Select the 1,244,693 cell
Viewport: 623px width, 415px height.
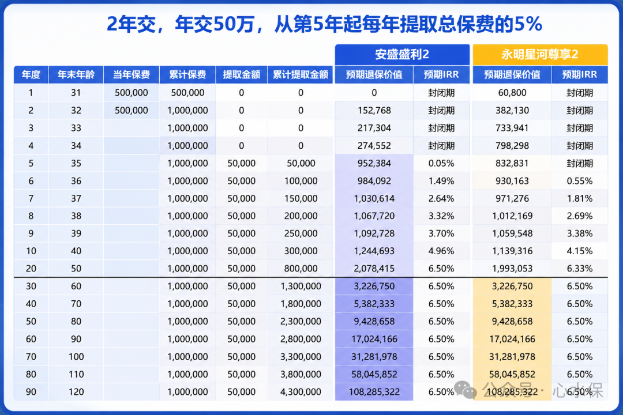(x=374, y=251)
